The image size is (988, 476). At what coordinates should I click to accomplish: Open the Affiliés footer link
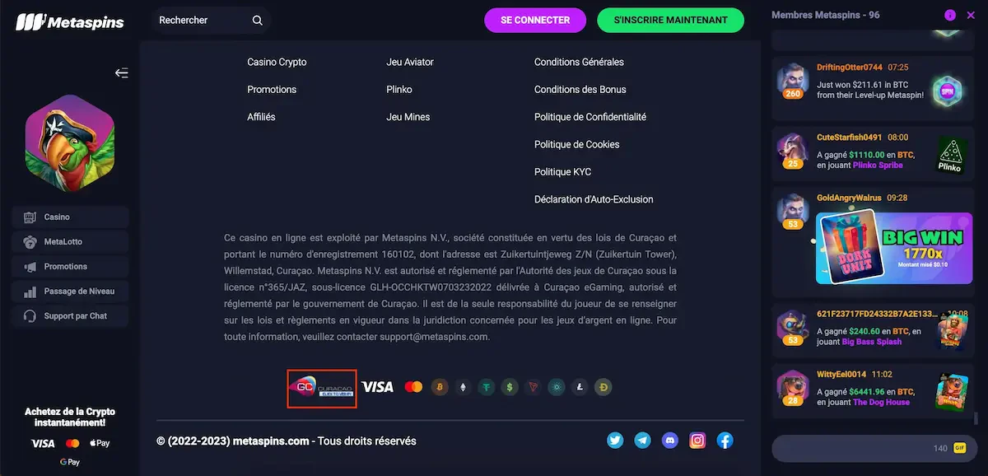click(261, 117)
